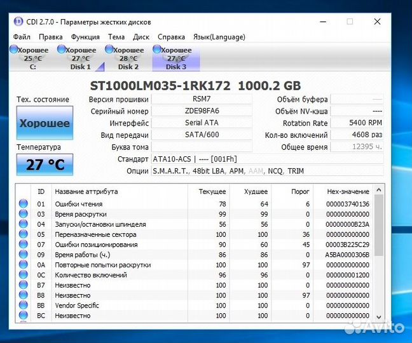
Task: Click the blue triangle next to Disk 1
Action: click(101, 67)
